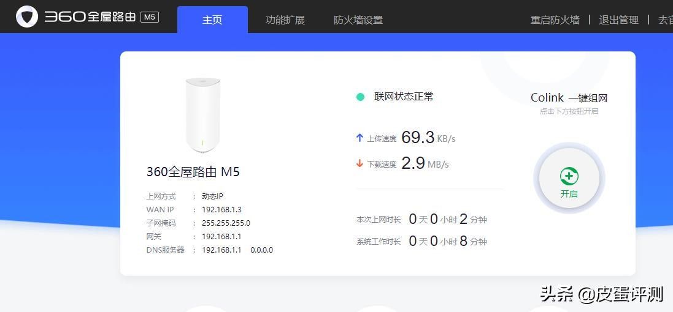
Task: Click green 联网状态 indicator dot
Action: (361, 97)
